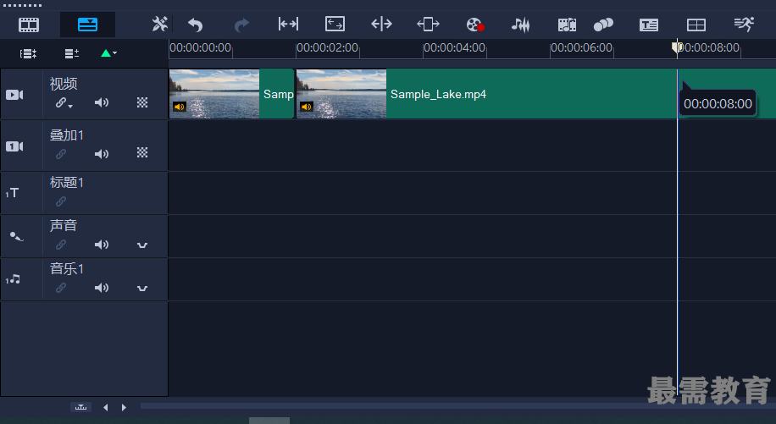The height and width of the screenshot is (424, 776).
Task: Click the ruler at 00:00:02:00
Action: (327, 48)
